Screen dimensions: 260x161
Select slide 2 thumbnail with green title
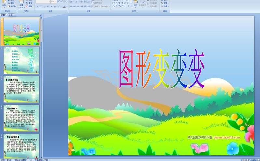(x=21, y=60)
